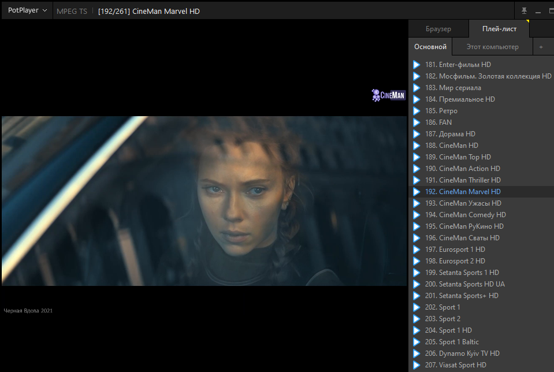The height and width of the screenshot is (372, 554).
Task: Click the play icon beside CineMan Marvel HD
Action: 417,192
